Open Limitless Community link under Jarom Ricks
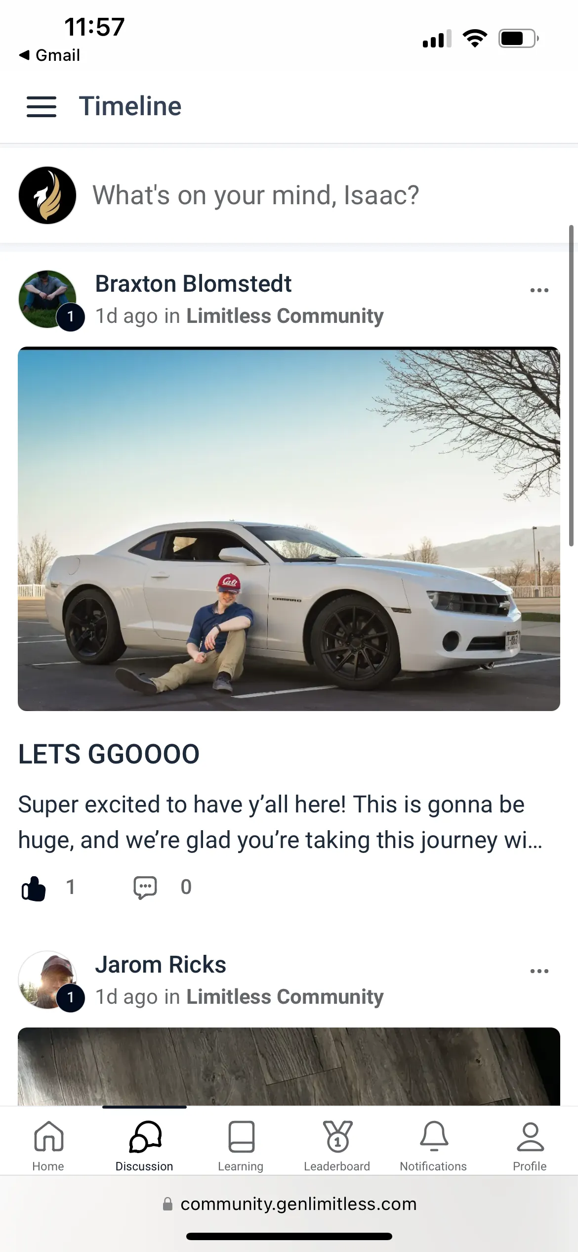The height and width of the screenshot is (1252, 578). (x=285, y=997)
